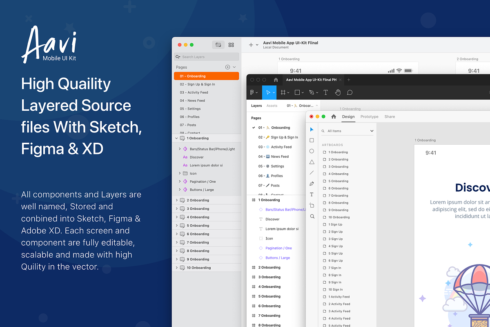
Task: Switch to the Share tab in XD
Action: [x=390, y=116]
